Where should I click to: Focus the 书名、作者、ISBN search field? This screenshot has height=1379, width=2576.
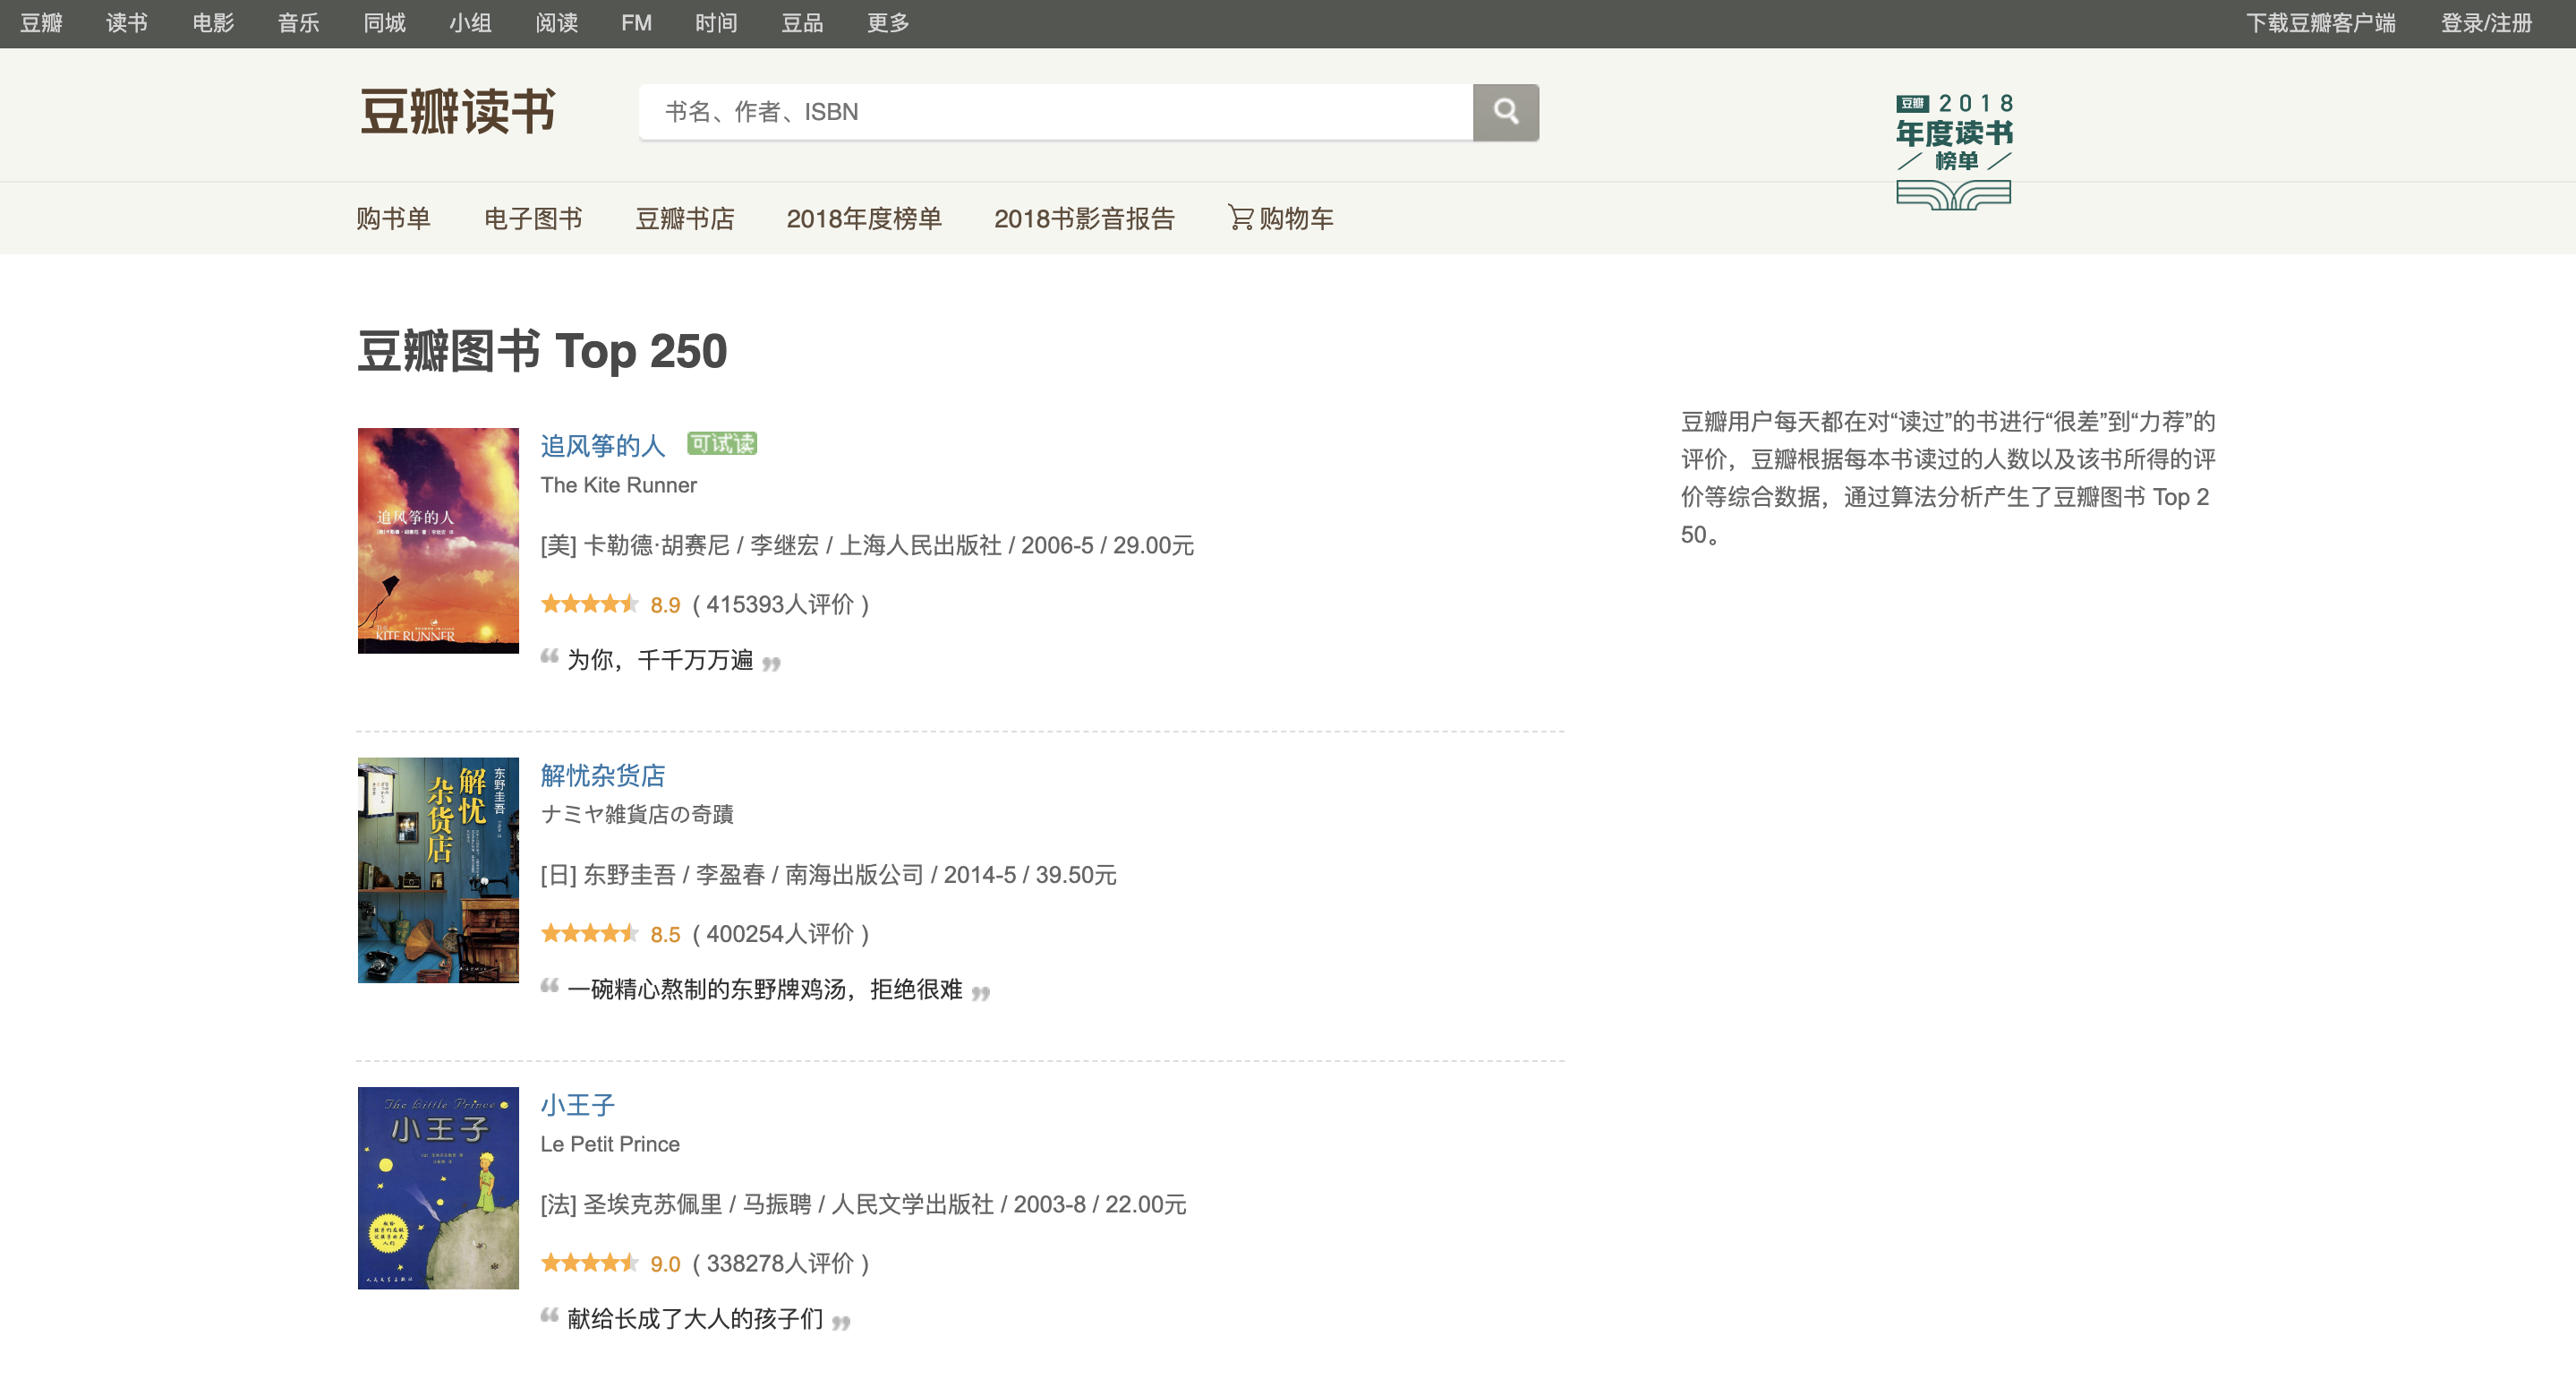1055,112
